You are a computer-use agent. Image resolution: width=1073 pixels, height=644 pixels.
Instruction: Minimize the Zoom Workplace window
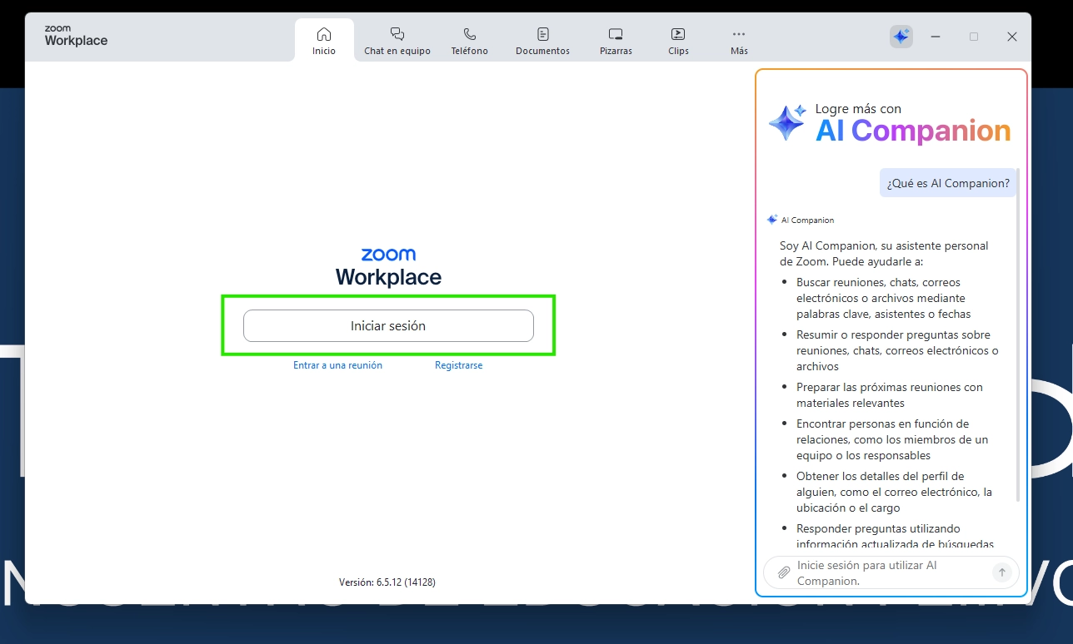click(x=936, y=37)
